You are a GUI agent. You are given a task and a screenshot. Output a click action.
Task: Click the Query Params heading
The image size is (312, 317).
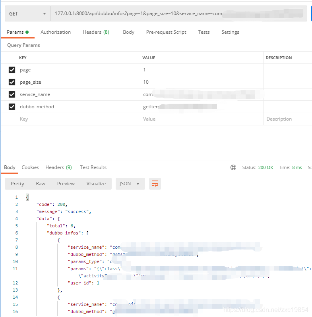click(23, 45)
